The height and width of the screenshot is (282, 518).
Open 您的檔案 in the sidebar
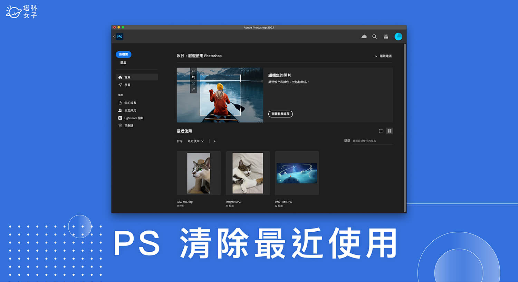(x=130, y=103)
